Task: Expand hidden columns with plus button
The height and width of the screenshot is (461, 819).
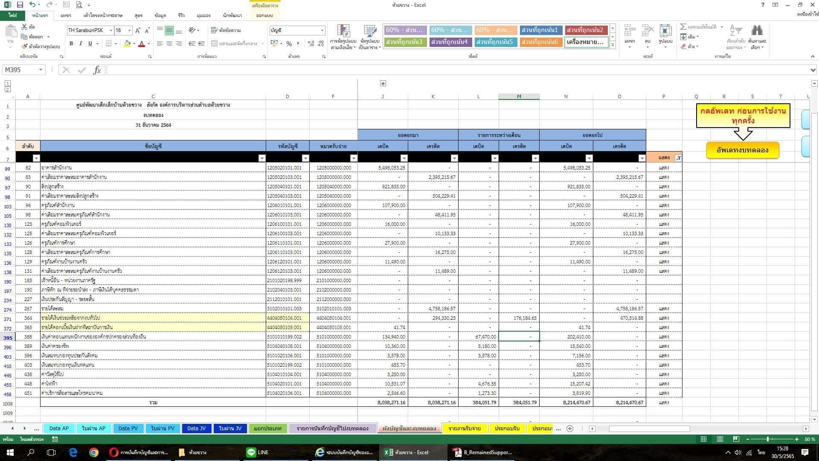Action: point(383,84)
